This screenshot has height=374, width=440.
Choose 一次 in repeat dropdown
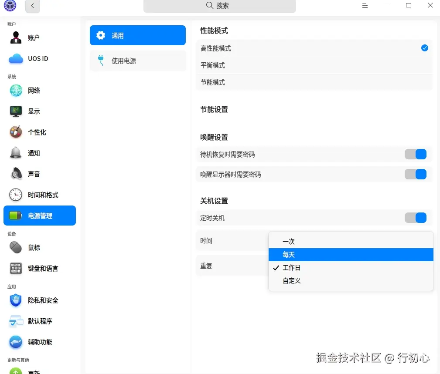(x=351, y=242)
